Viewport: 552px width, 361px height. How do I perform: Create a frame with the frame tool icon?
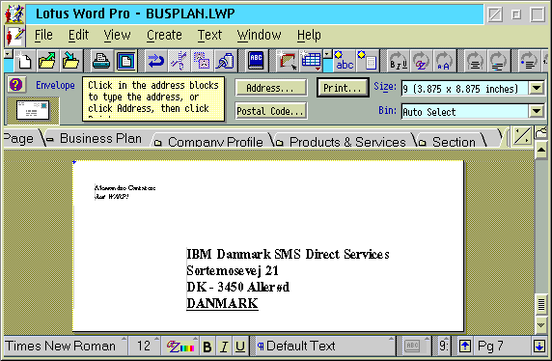coord(287,61)
